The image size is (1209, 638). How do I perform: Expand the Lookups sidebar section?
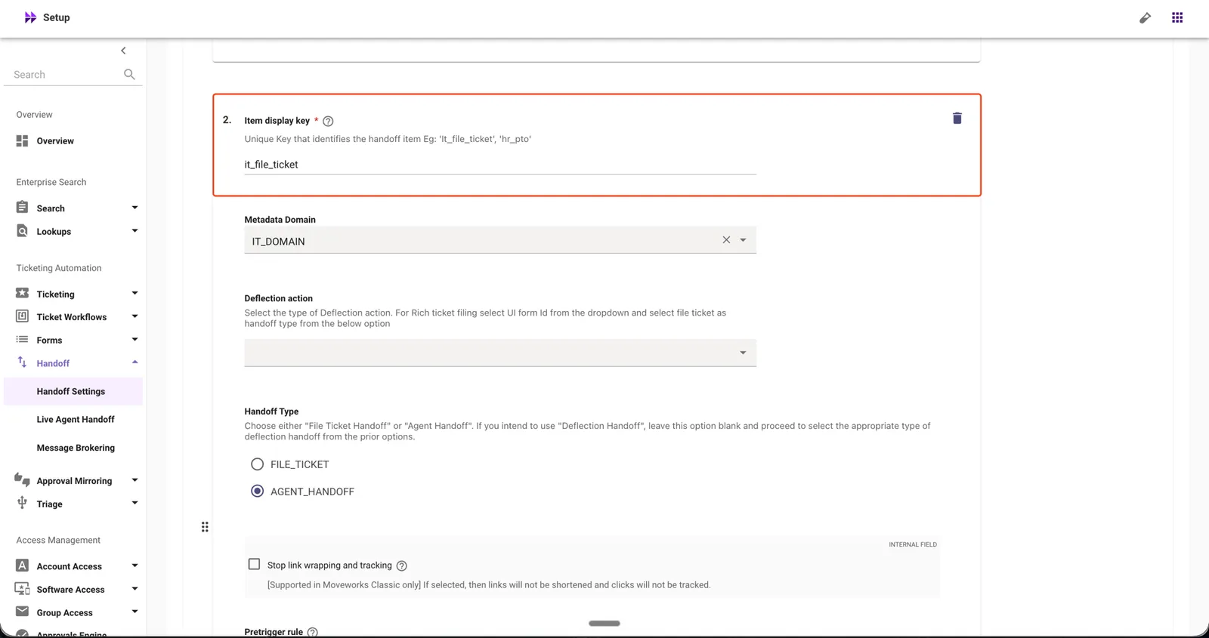(x=135, y=231)
